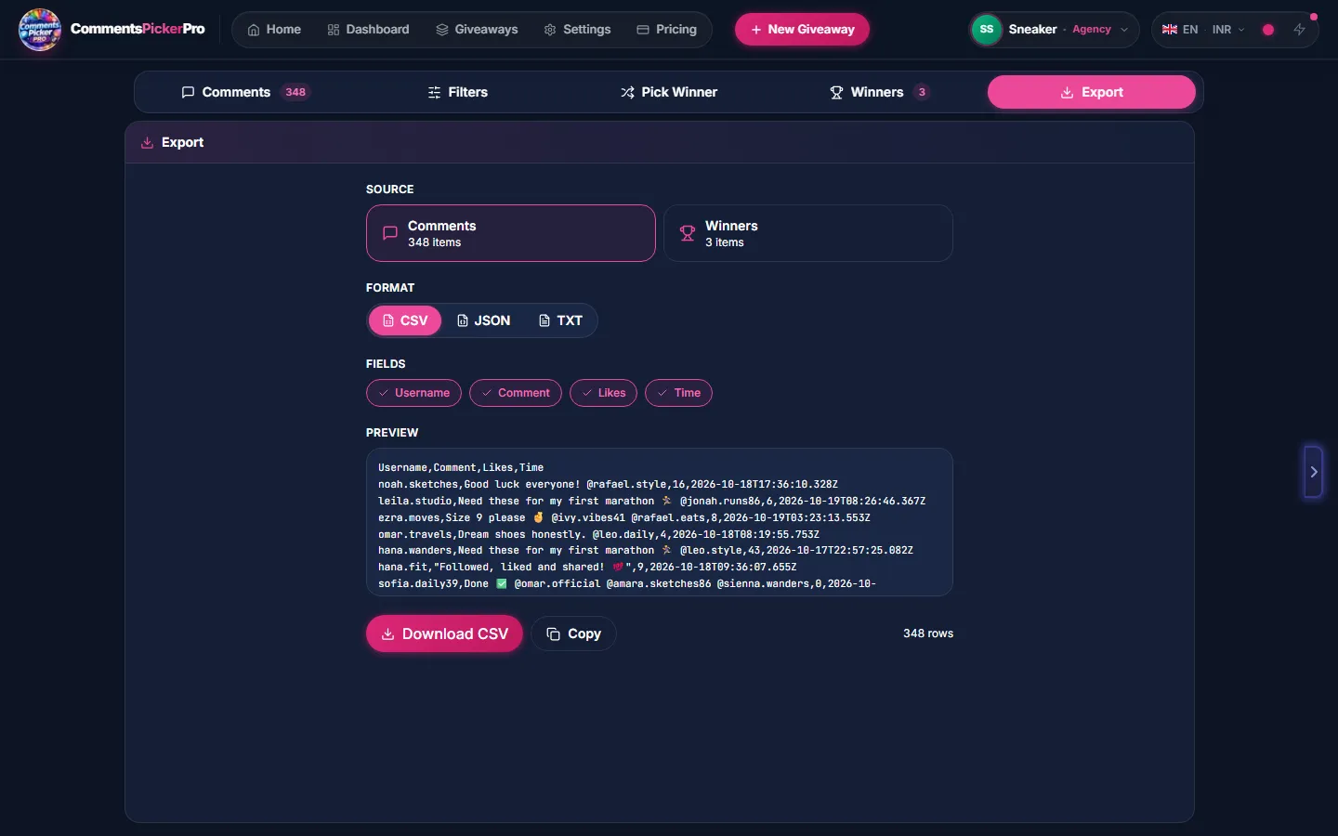The image size is (1338, 836).
Task: Click the lightning bolt icon
Action: click(x=1300, y=30)
